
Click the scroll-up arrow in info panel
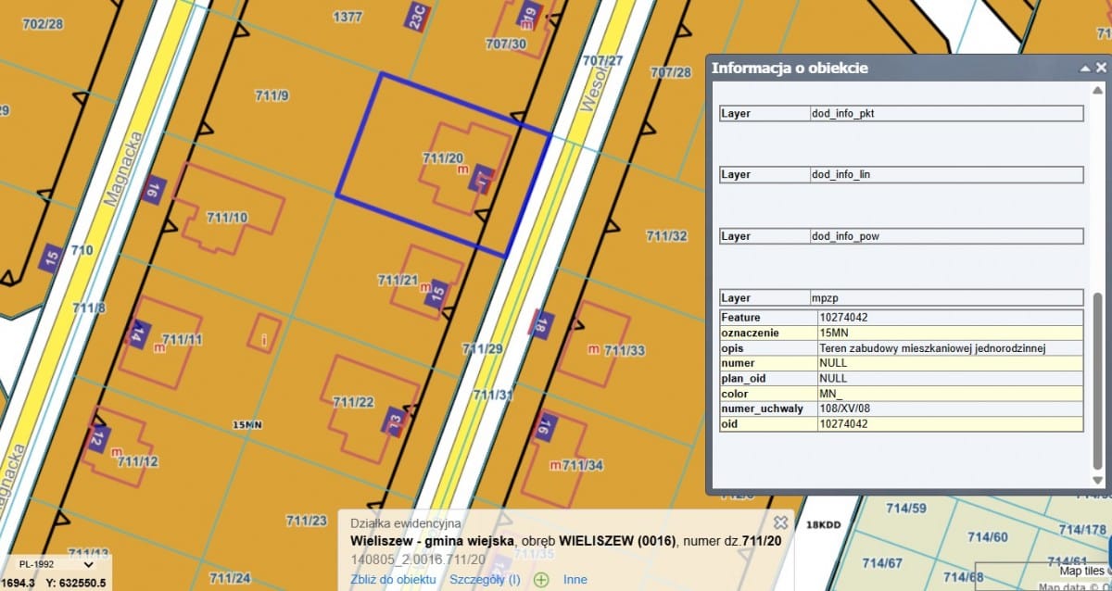click(x=1099, y=88)
